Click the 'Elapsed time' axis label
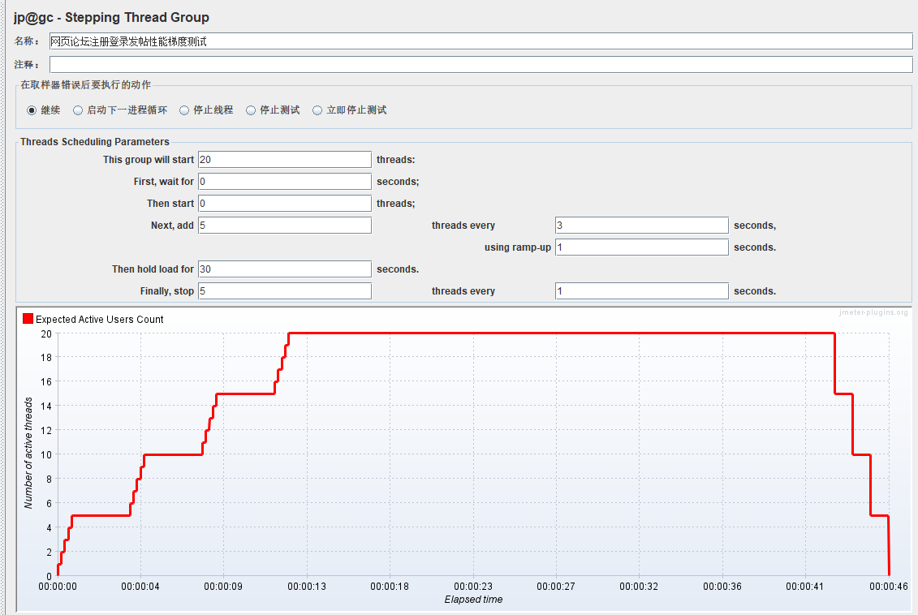 473,600
